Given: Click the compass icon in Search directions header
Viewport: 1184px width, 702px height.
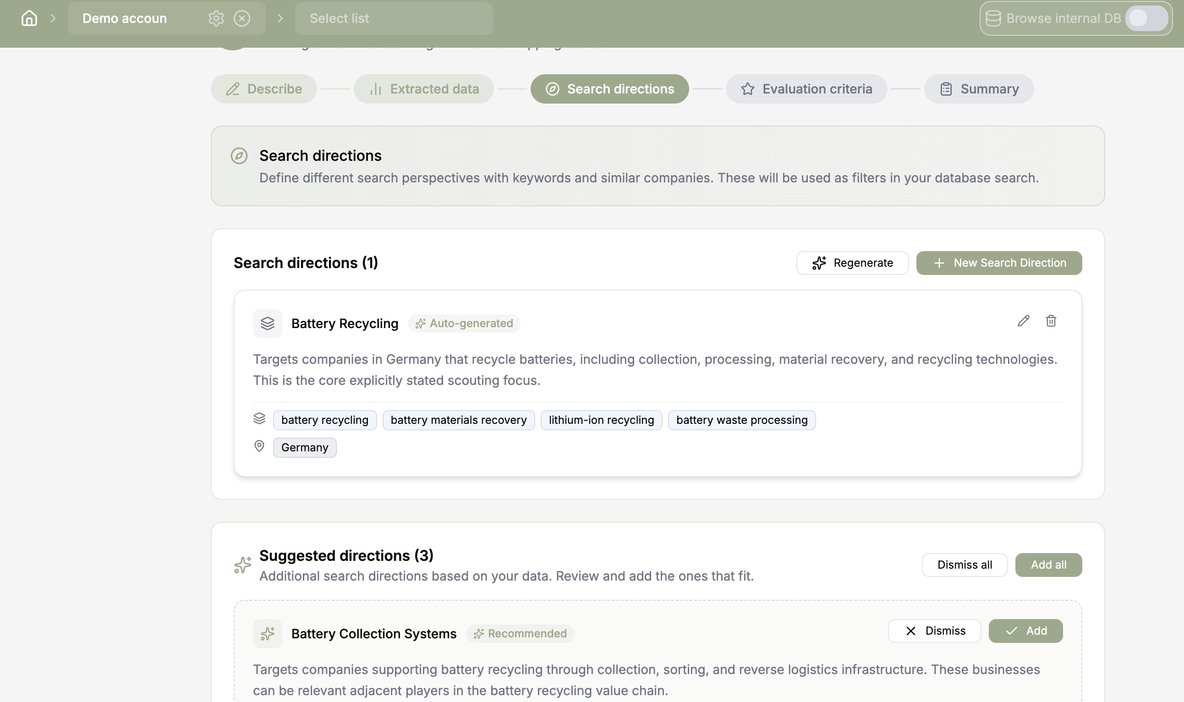Looking at the screenshot, I should point(239,156).
